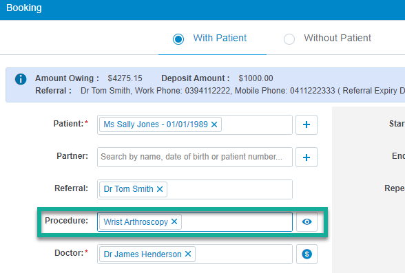Remove the Dr Tom Smith referral tag
This screenshot has height=273, width=405.
160,189
